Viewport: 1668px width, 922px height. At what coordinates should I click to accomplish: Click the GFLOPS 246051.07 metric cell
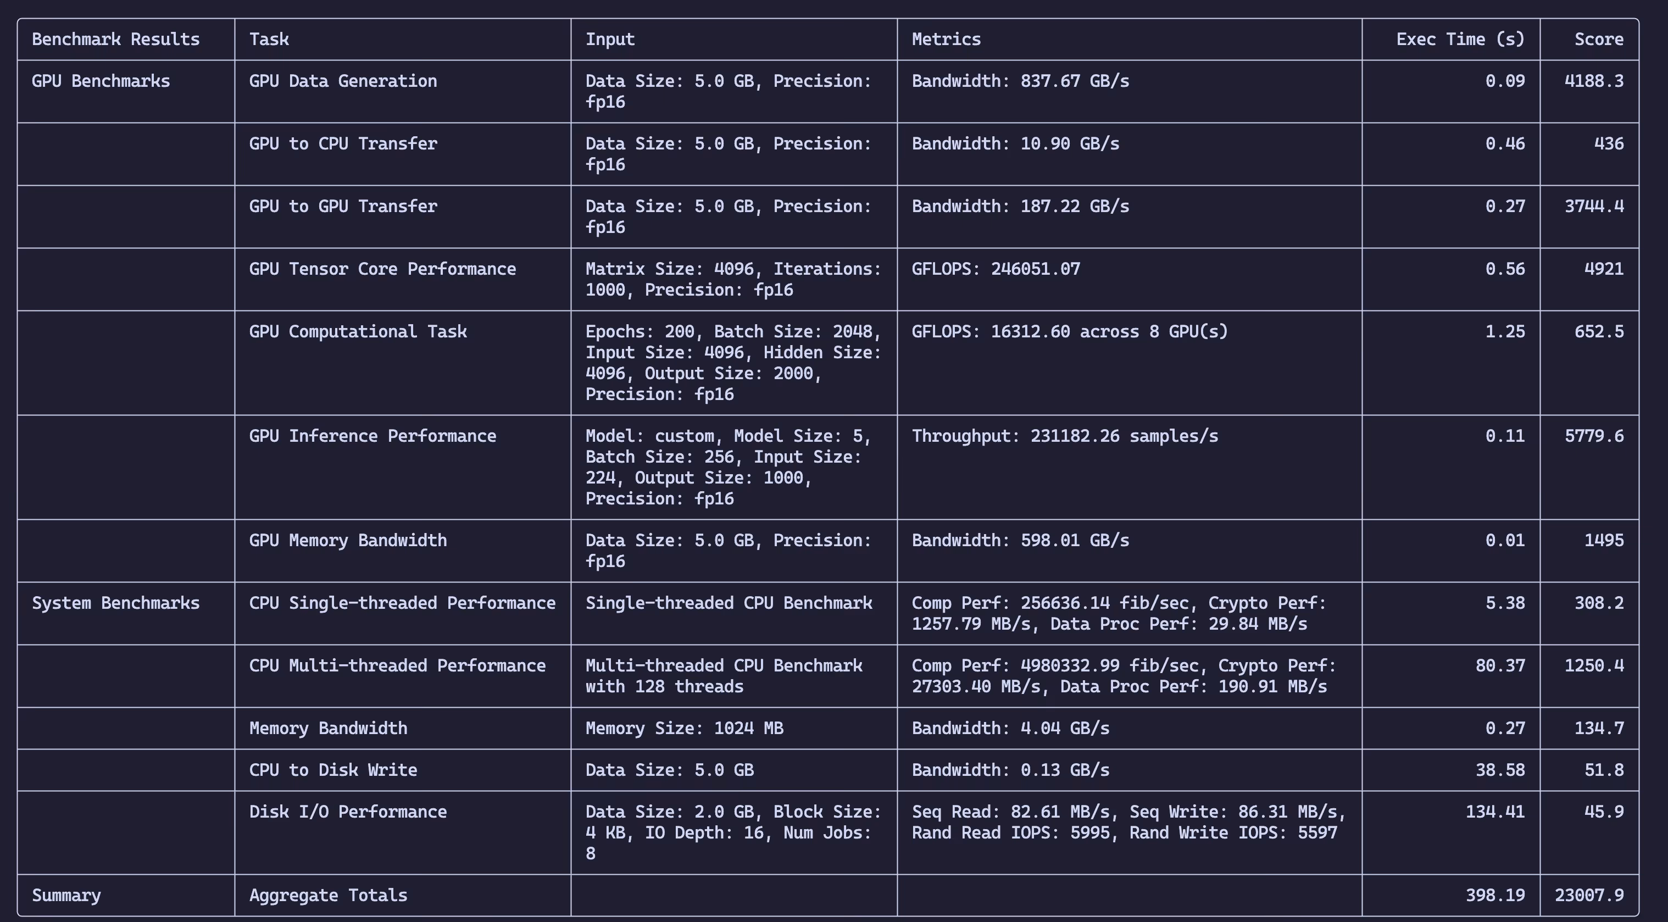(x=995, y=269)
